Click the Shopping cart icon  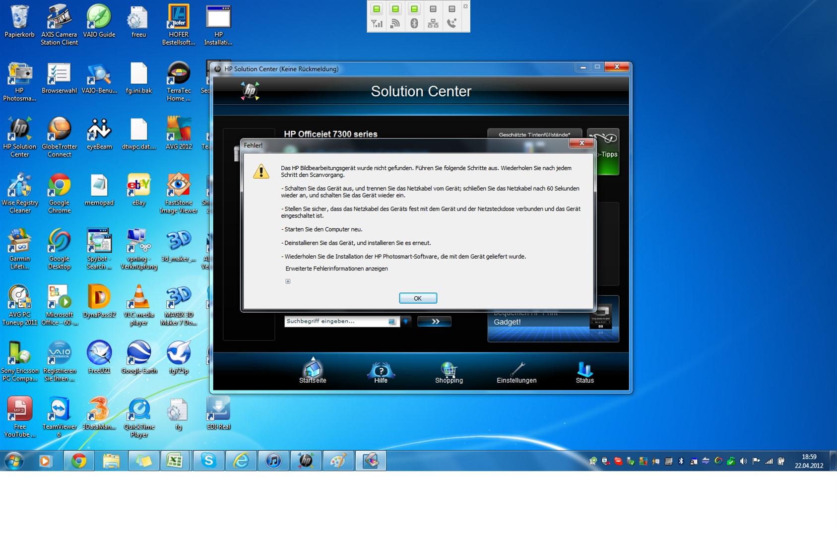(x=449, y=370)
